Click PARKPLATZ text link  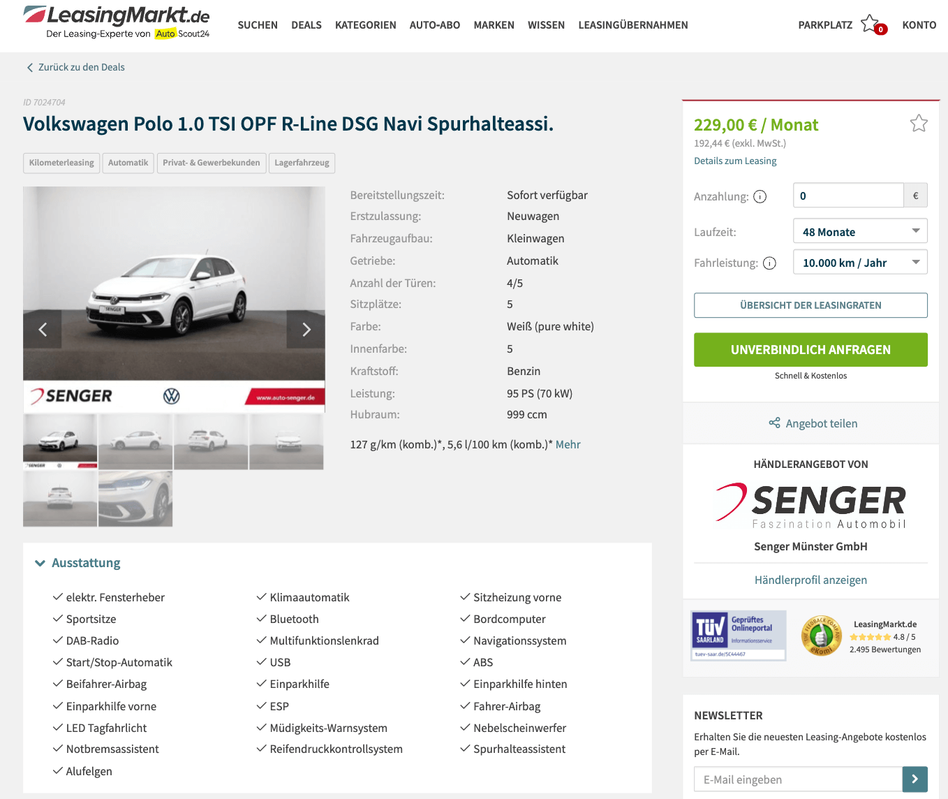click(825, 25)
